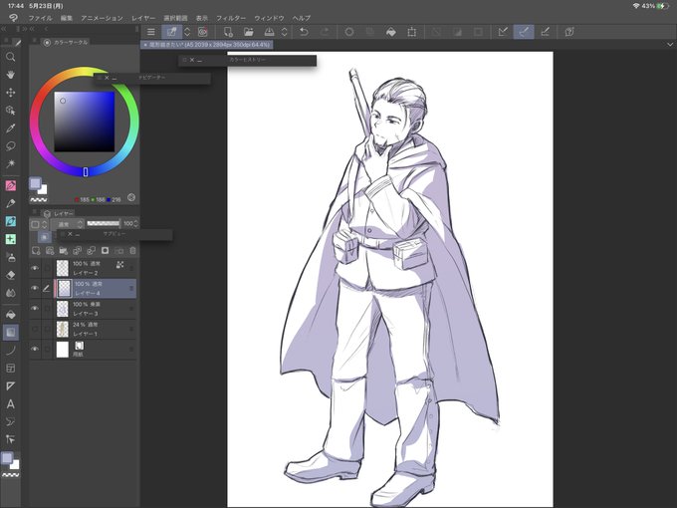Select the Blend tool
Viewport: 677px width, 508px height.
pos(11,293)
